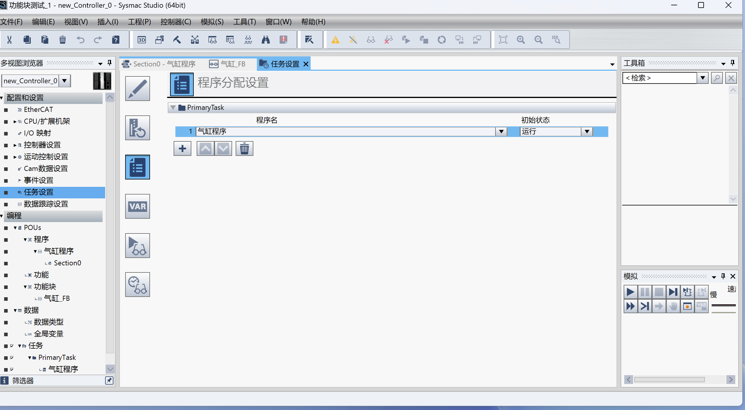Collapse the PrimaryTask section header
Viewport: 745px width, 410px height.
tap(173, 108)
